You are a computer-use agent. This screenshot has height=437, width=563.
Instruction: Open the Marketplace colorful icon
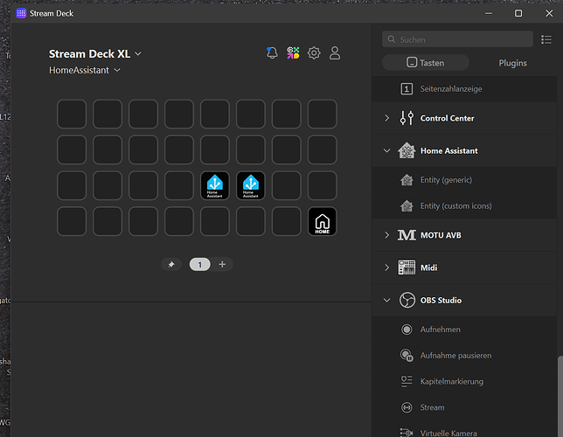(293, 53)
